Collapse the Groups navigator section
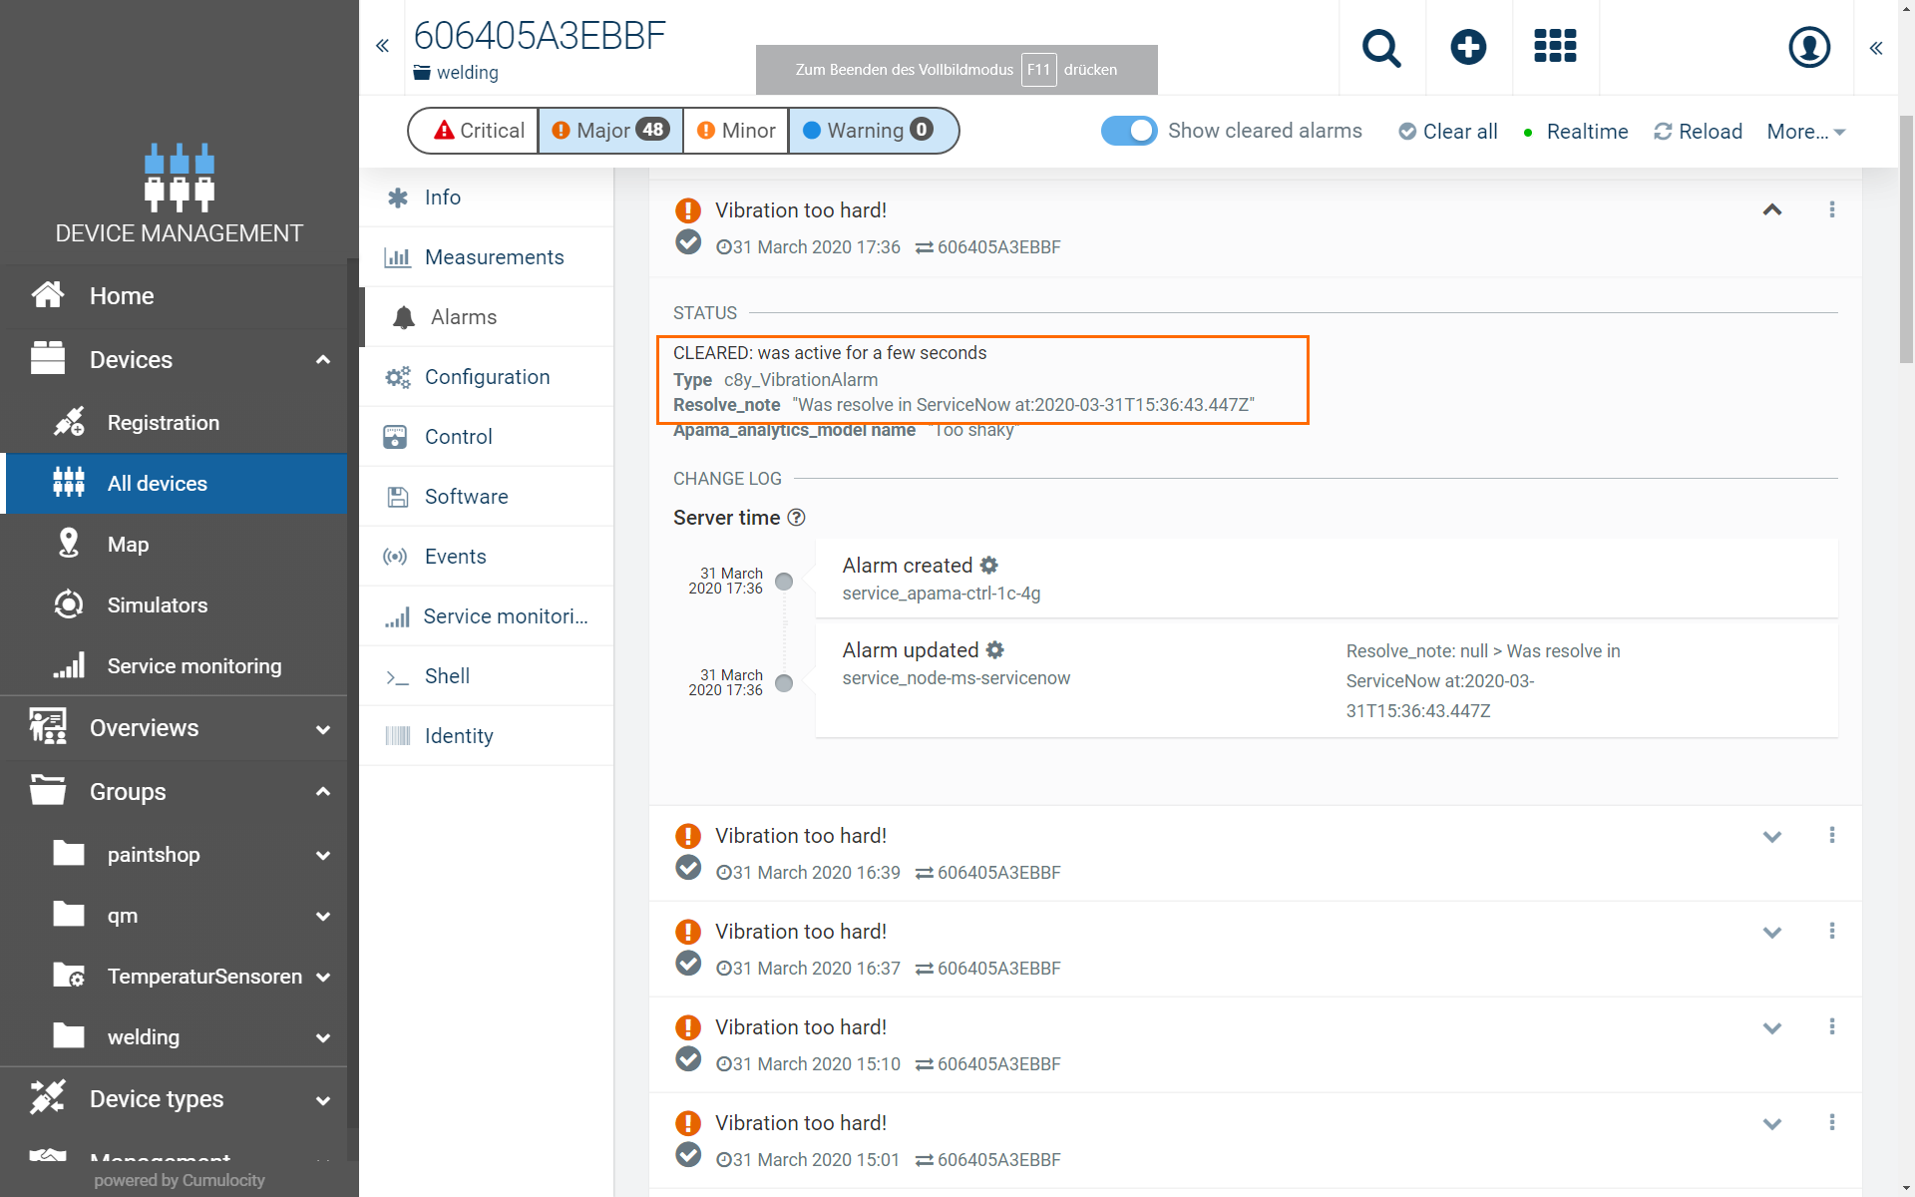The height and width of the screenshot is (1197, 1915). click(323, 792)
